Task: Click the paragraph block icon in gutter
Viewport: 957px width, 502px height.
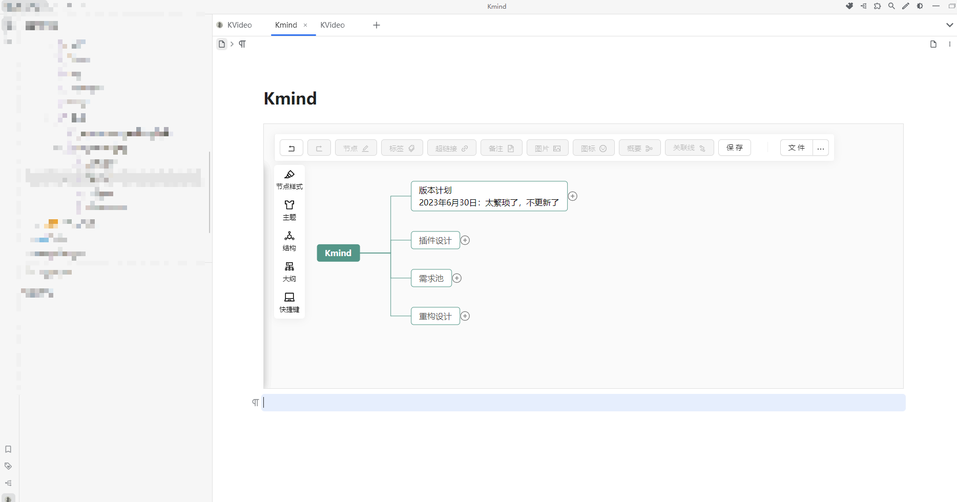Action: pyautogui.click(x=255, y=403)
